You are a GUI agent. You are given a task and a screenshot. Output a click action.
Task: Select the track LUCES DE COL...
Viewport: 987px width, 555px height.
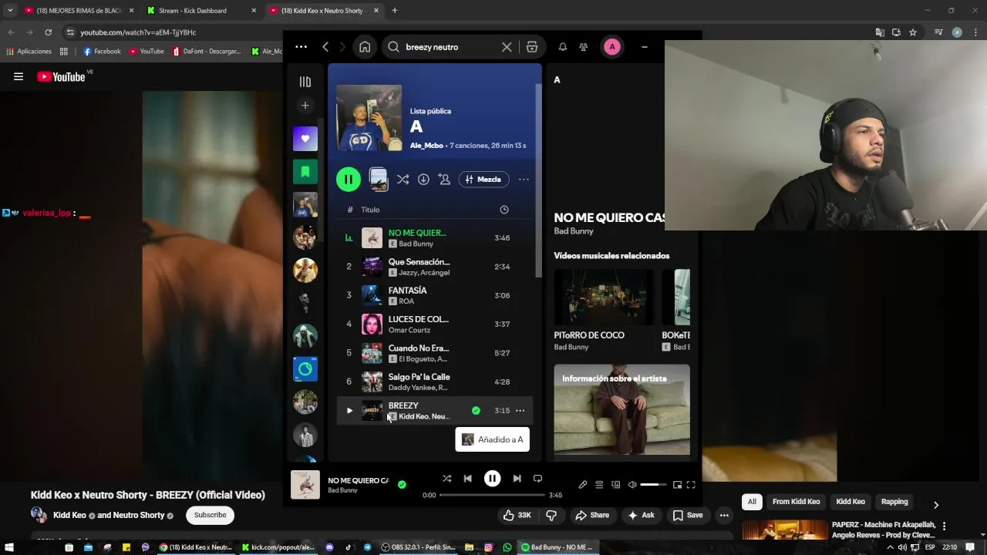[x=435, y=324]
